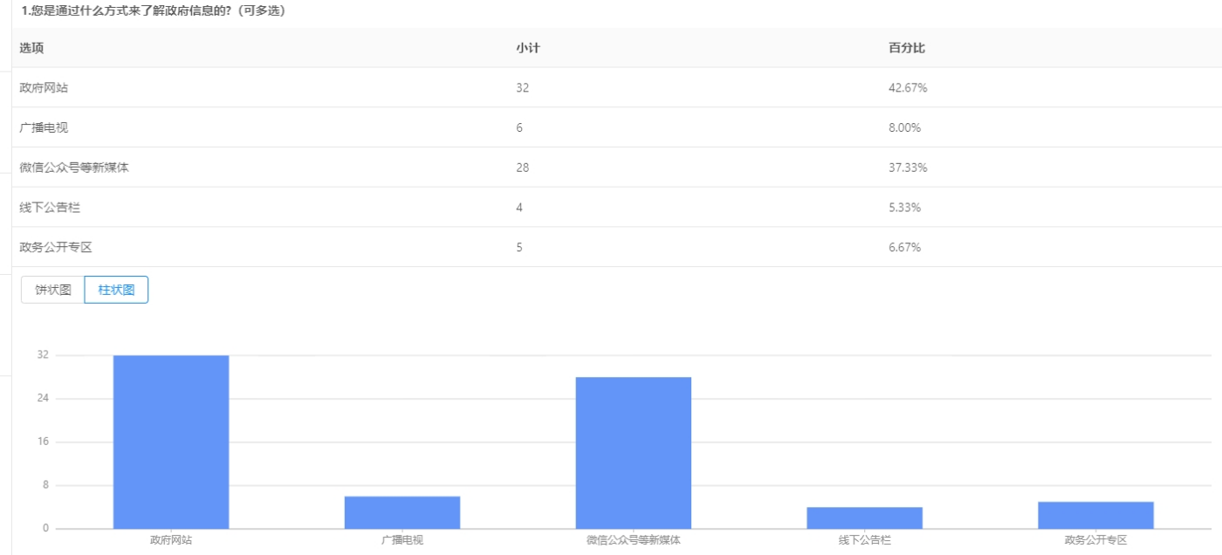Switch to the 饼状图 tab
This screenshot has width=1222, height=555.
pyautogui.click(x=53, y=290)
